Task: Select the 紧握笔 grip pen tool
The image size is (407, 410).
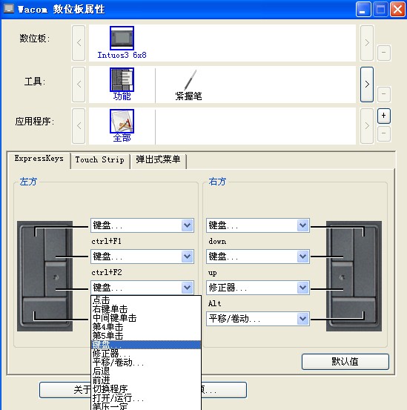Action: [188, 85]
